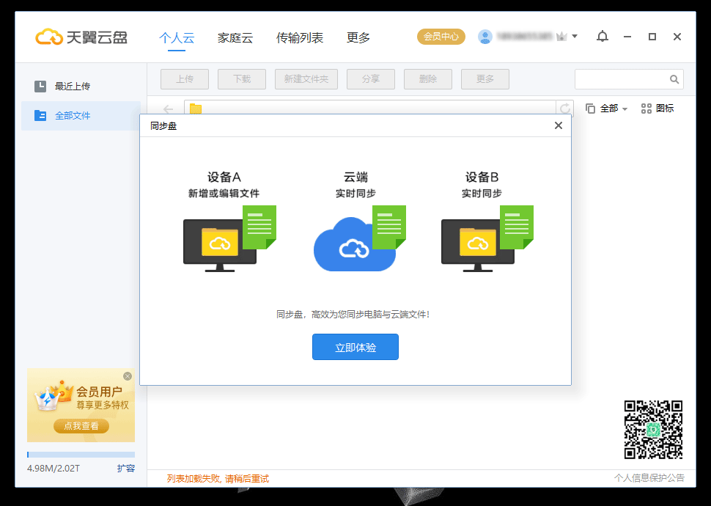Scan the QR code in the corner
The image size is (711, 506).
pyautogui.click(x=652, y=430)
